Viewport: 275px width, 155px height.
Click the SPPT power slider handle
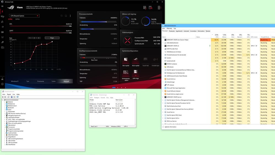(x=70, y=33)
